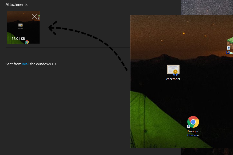Click the 158.01 KB file size text
The width and height of the screenshot is (233, 155).
[17, 39]
